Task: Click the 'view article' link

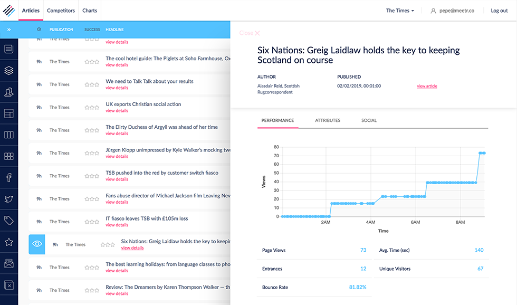Action: 427,86
